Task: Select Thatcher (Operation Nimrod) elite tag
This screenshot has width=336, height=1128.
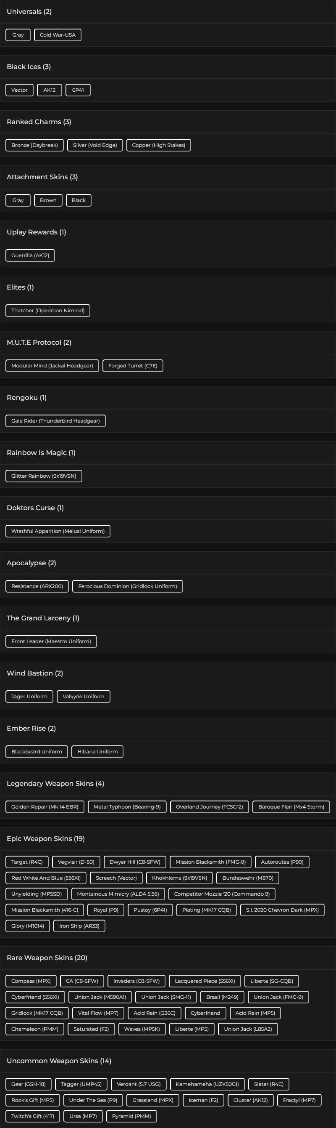Action: tap(47, 311)
